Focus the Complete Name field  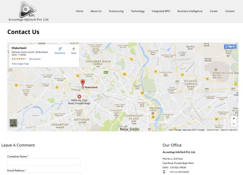click(44, 162)
